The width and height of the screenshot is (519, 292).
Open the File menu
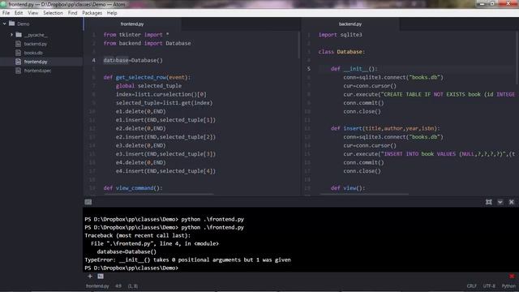tap(6, 13)
